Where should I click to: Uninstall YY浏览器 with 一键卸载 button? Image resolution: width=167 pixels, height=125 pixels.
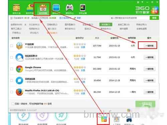click(x=149, y=46)
